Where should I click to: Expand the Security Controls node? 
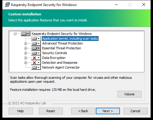coord(26,53)
